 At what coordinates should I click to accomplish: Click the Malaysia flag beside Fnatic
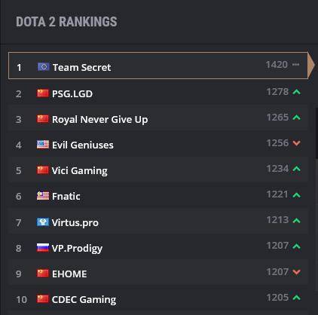43,196
